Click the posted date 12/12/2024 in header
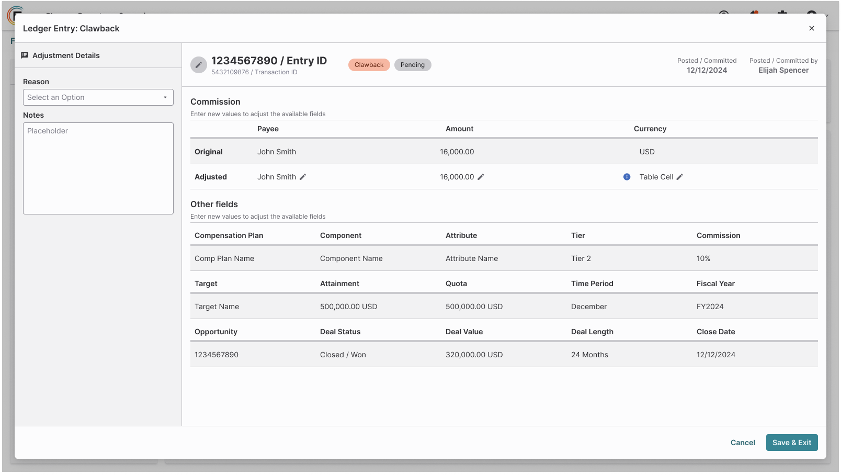Image resolution: width=841 pixels, height=476 pixels. 707,70
